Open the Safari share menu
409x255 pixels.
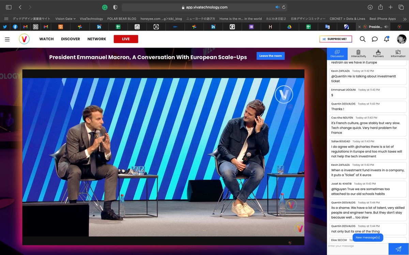[x=380, y=7]
